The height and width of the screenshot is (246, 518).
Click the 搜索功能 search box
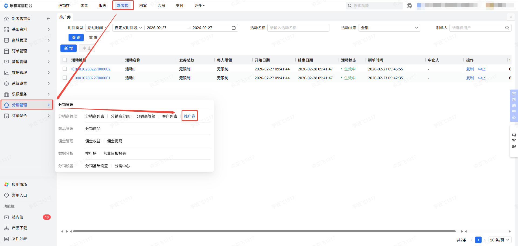point(374,6)
